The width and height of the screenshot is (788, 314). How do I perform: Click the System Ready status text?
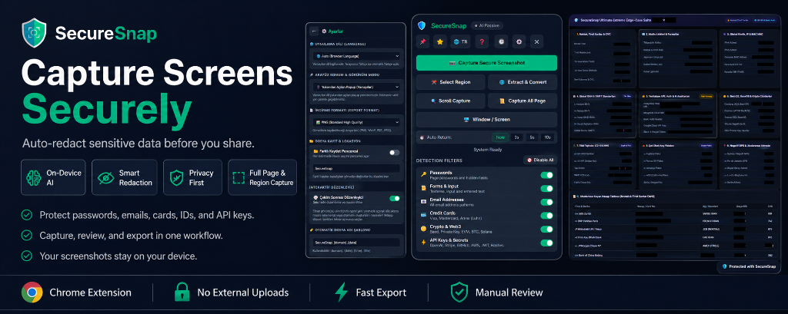(486, 150)
